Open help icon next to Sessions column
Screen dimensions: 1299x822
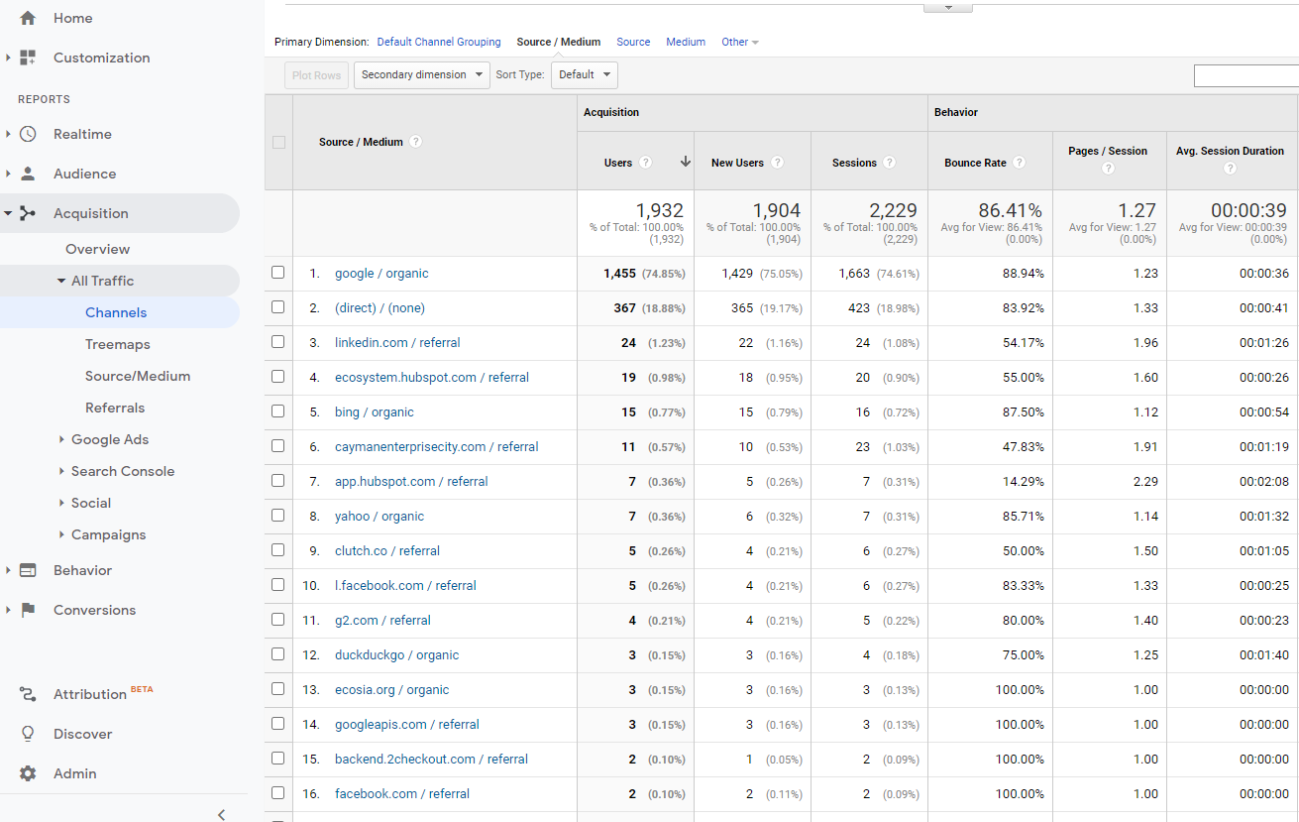[890, 163]
